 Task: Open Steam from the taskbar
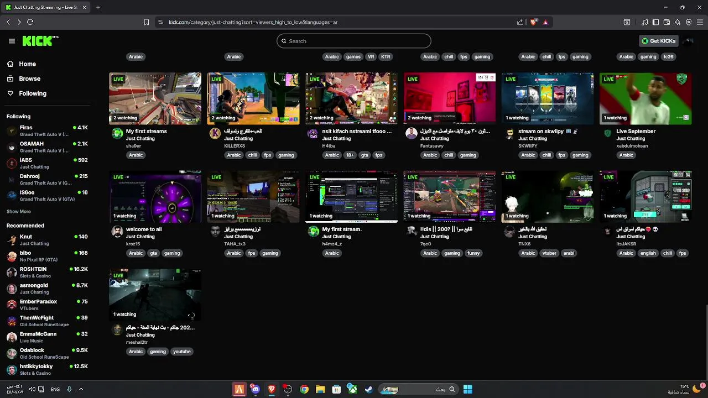369,389
